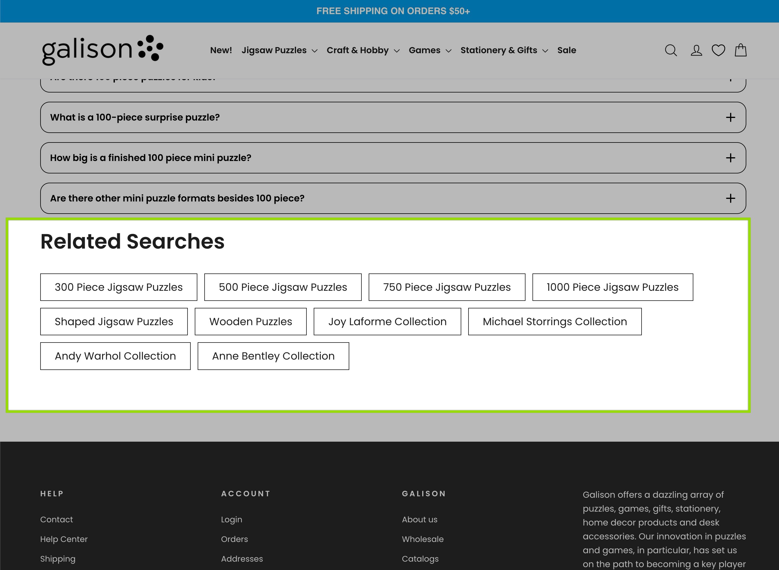Click the GALISON footer heading
This screenshot has width=779, height=570.
pyautogui.click(x=424, y=493)
